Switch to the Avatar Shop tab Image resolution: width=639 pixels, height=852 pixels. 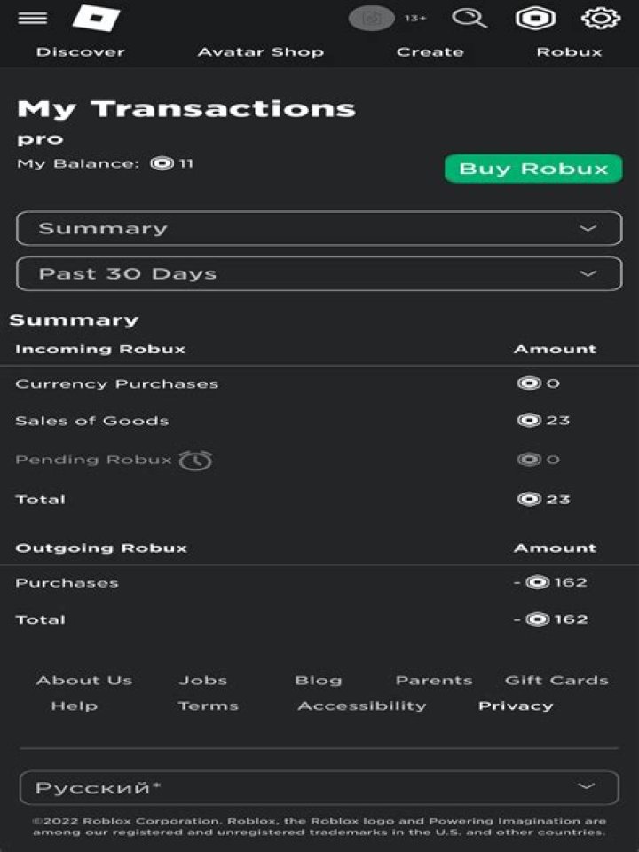pyautogui.click(x=262, y=51)
